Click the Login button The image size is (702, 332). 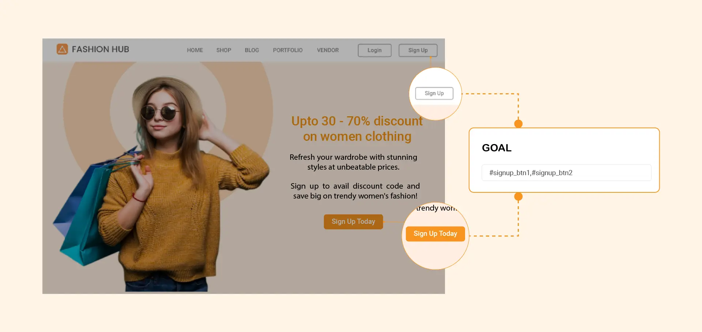coord(374,50)
